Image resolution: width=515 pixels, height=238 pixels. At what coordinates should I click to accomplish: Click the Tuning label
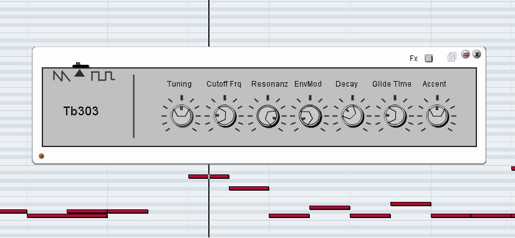click(179, 84)
